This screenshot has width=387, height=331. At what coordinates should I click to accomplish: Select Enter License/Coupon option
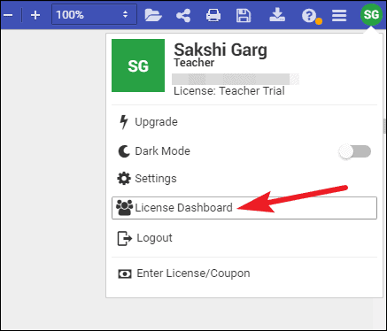tap(244, 273)
